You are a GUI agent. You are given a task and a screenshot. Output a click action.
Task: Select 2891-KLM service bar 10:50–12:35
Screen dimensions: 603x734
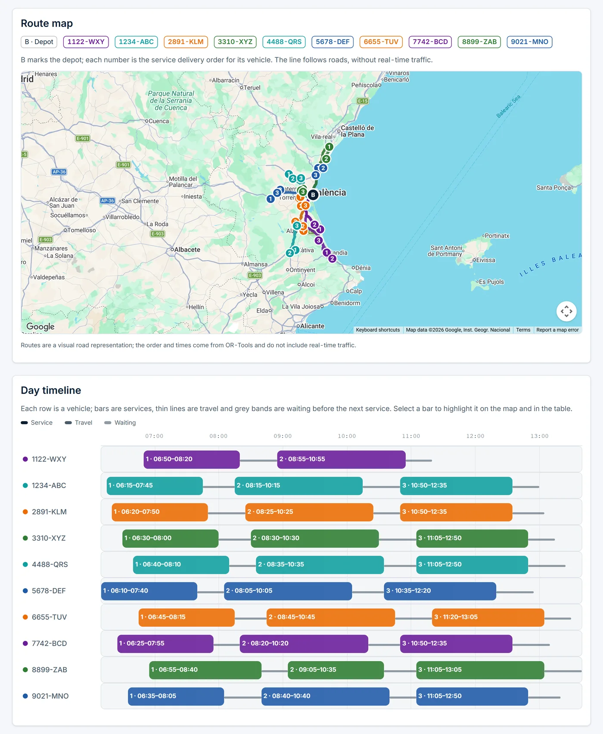click(x=456, y=512)
